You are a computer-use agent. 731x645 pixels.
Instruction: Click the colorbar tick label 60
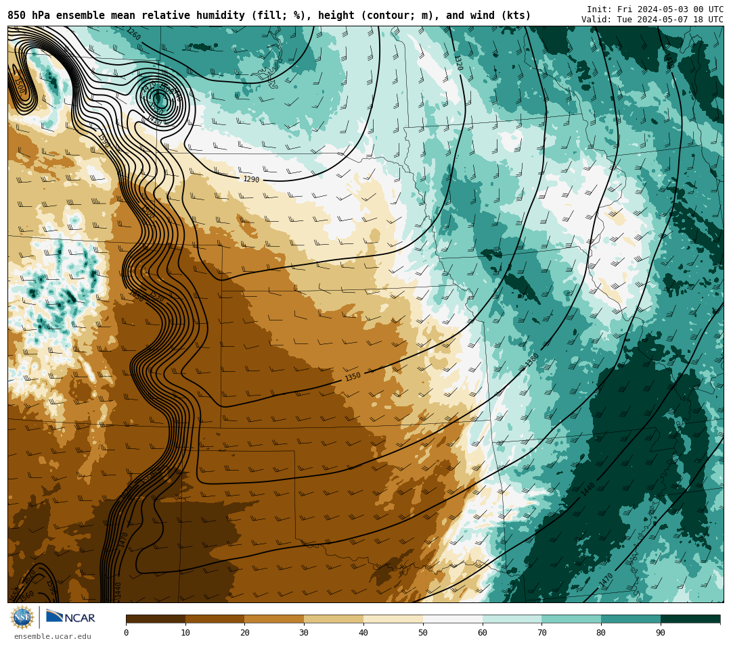483,632
